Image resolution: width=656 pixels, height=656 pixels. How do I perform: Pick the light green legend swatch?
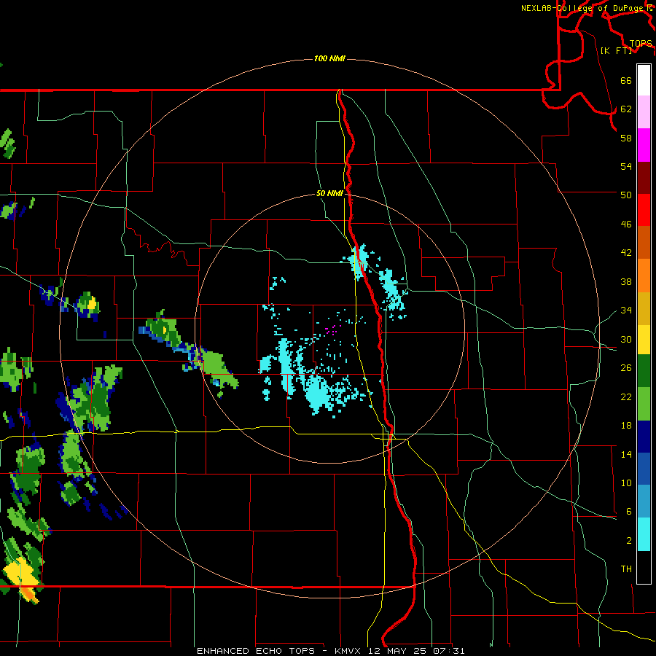point(644,404)
